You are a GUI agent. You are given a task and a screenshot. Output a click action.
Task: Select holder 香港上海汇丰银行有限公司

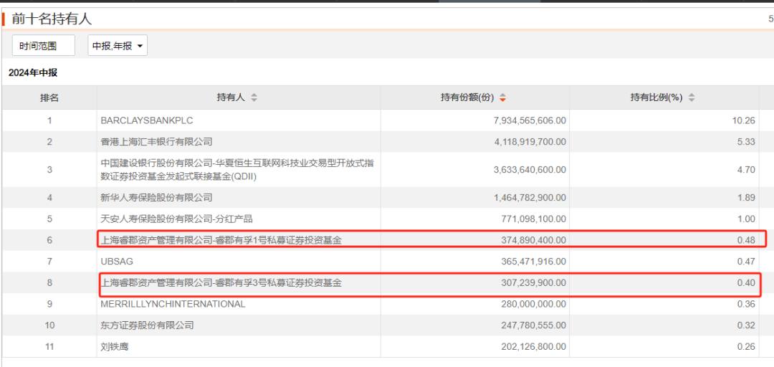(156, 142)
